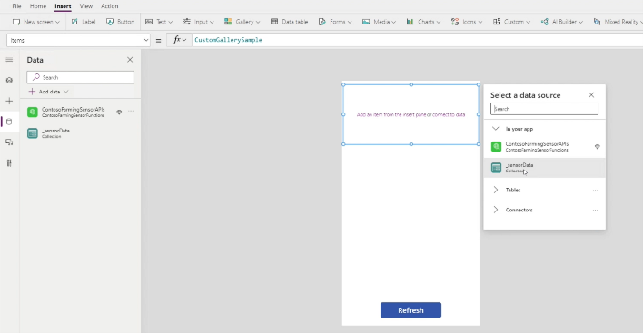Click the Insert plus icon in sidebar
The width and height of the screenshot is (643, 333).
click(x=9, y=101)
